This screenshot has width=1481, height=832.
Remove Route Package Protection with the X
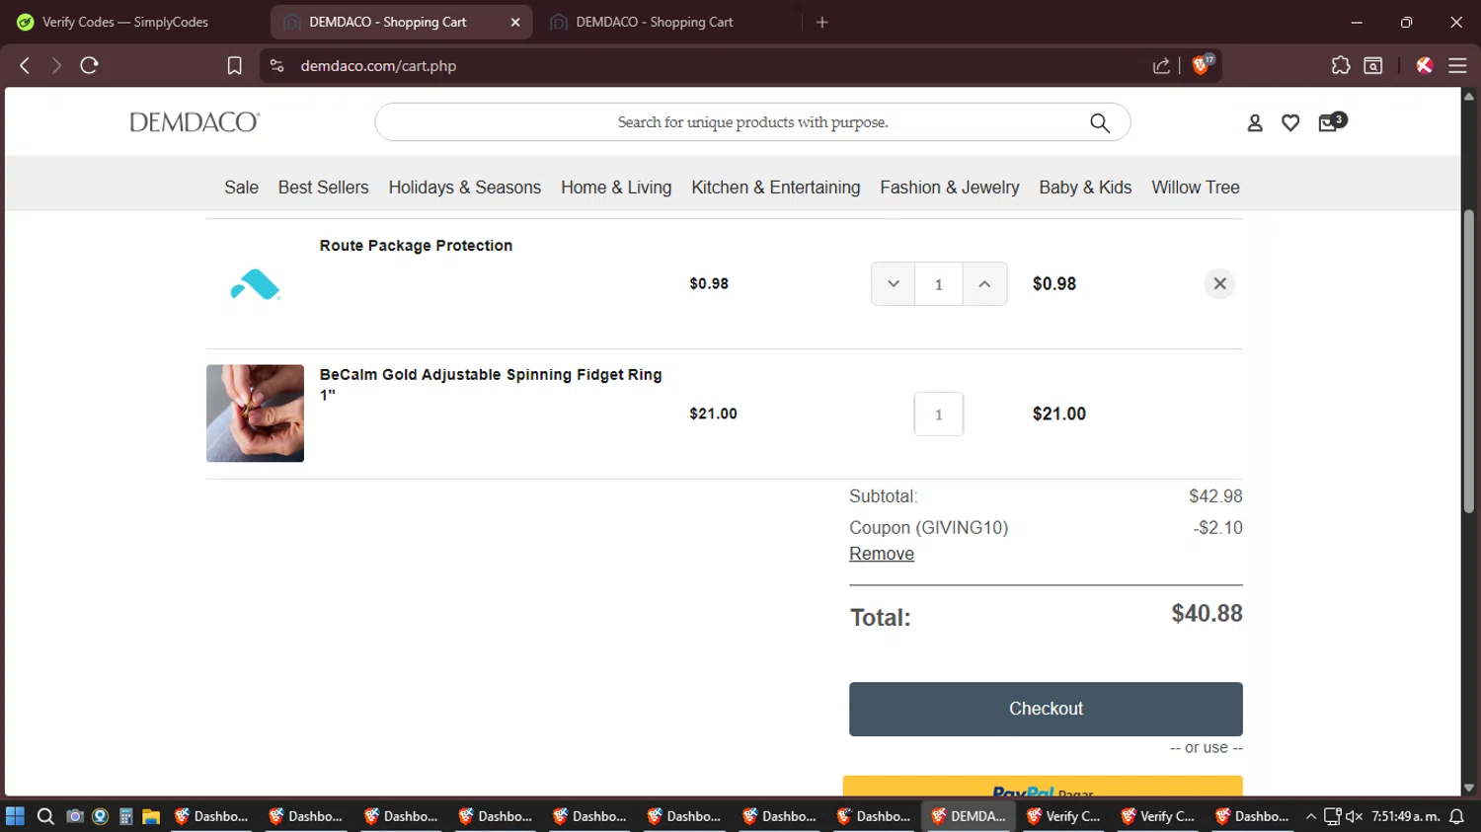(x=1219, y=283)
